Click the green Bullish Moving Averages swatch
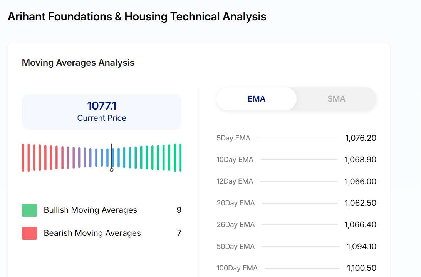The height and width of the screenshot is (277, 421). point(30,210)
